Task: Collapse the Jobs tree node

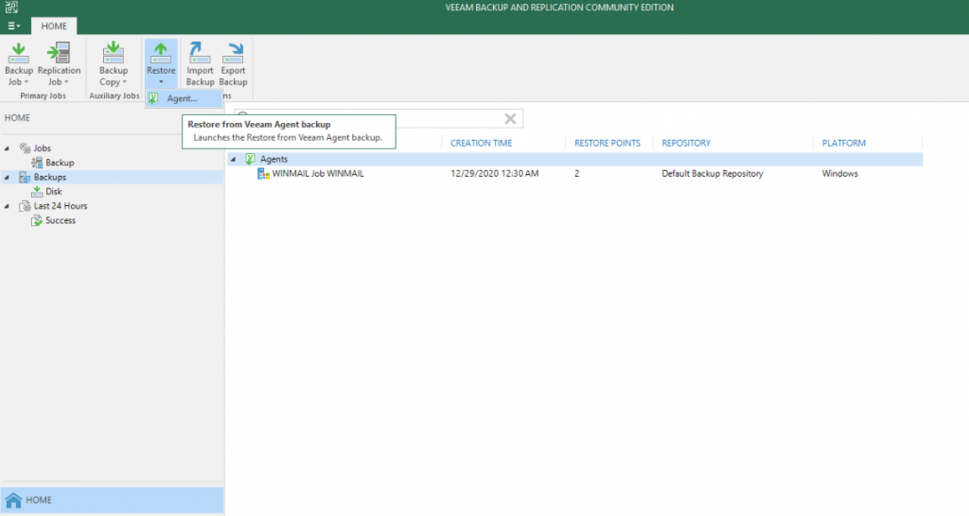Action: coord(8,148)
